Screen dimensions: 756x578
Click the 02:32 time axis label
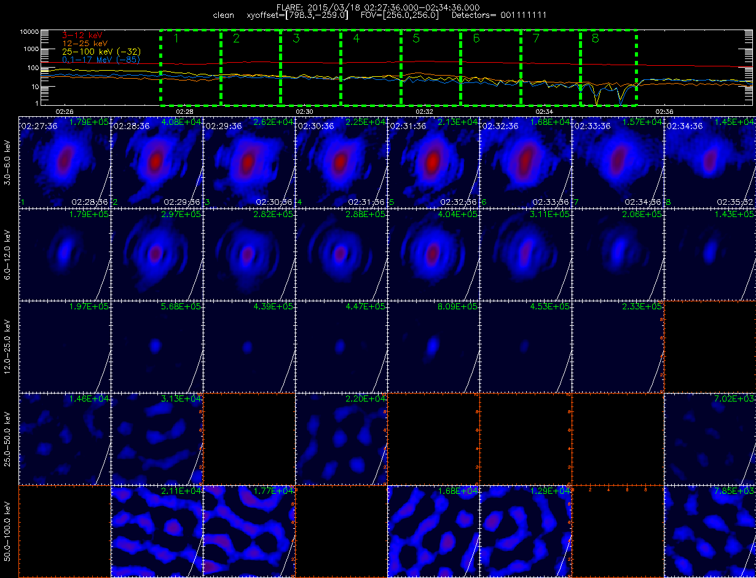tap(425, 111)
